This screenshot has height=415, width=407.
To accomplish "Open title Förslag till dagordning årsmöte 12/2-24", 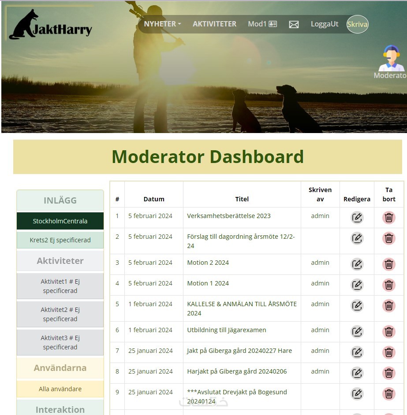I will click(241, 241).
